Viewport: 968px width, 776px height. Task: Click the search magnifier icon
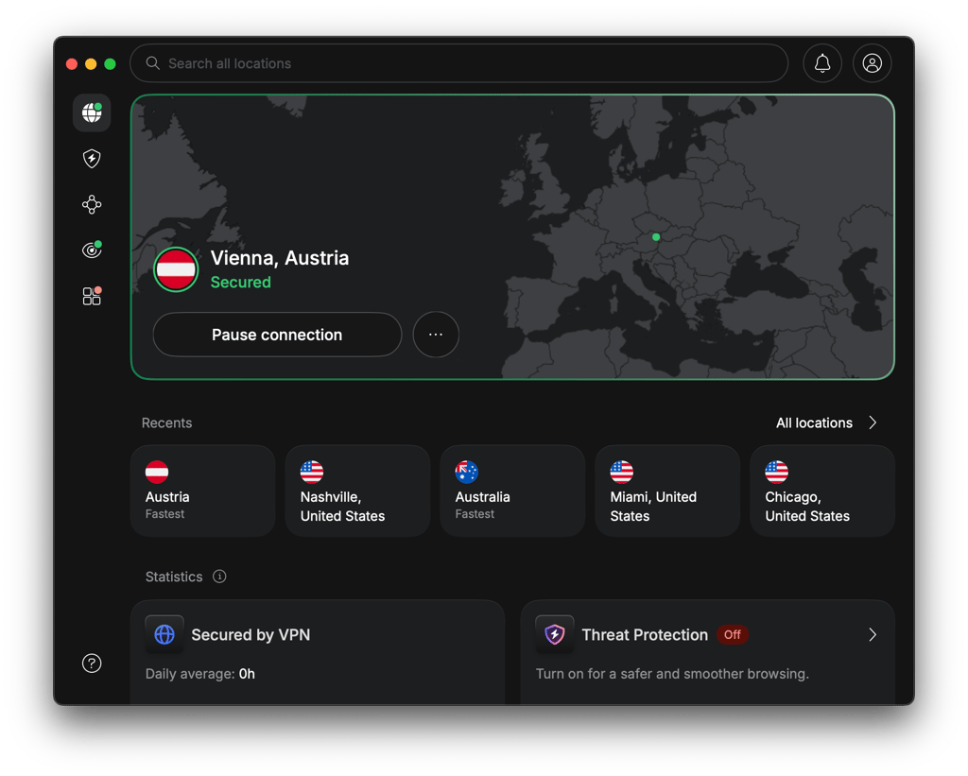pos(152,63)
